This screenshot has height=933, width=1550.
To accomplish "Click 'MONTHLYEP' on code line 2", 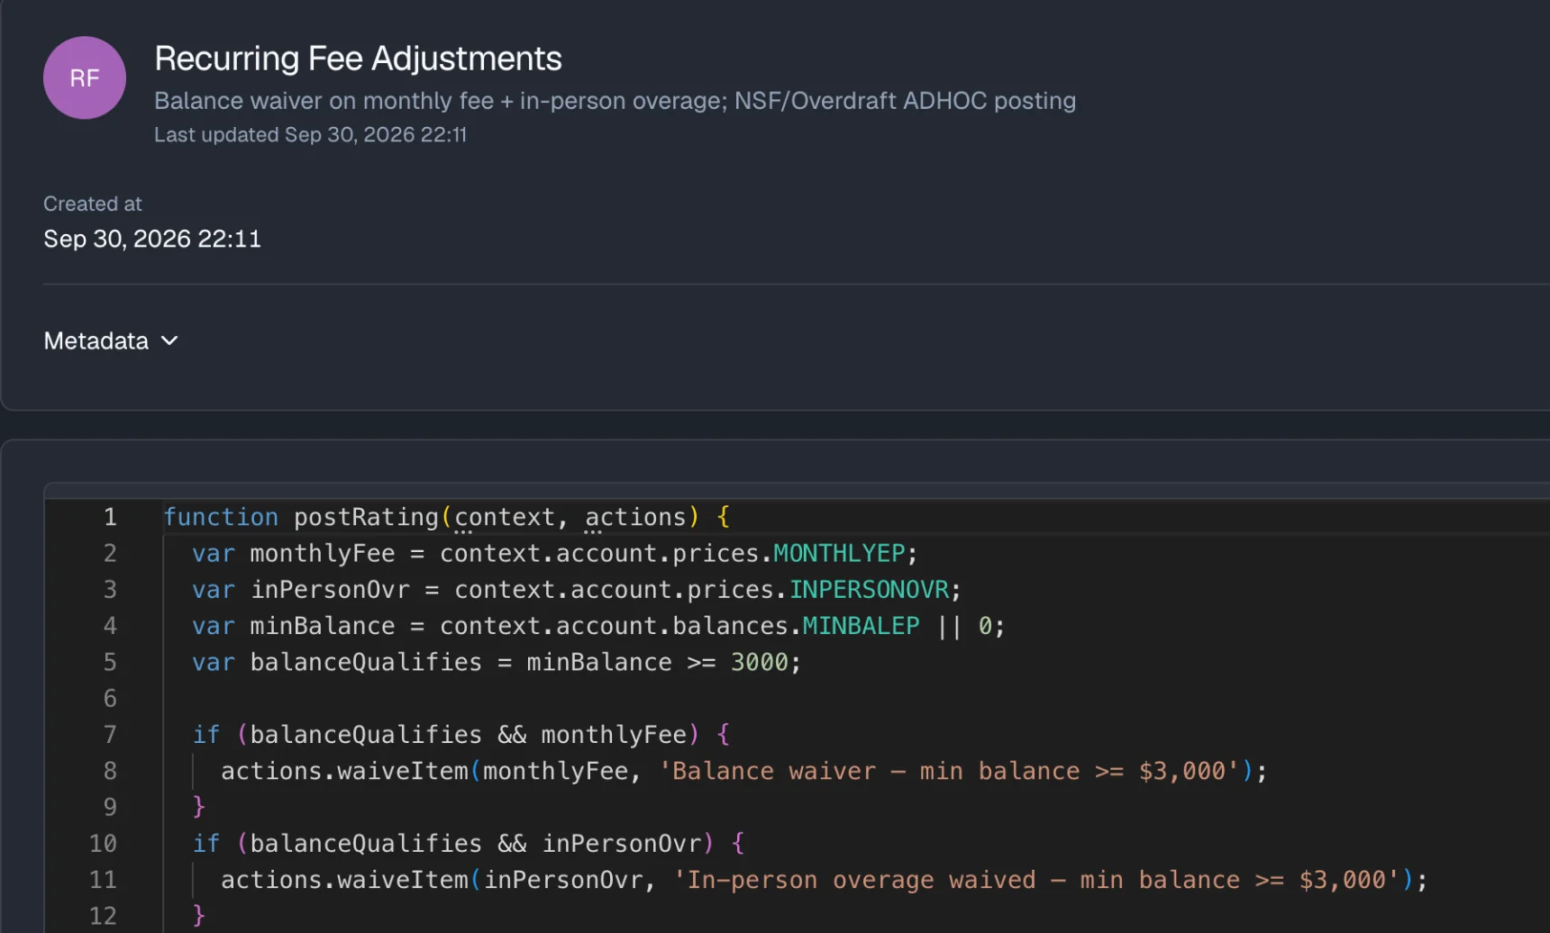I will (x=839, y=553).
